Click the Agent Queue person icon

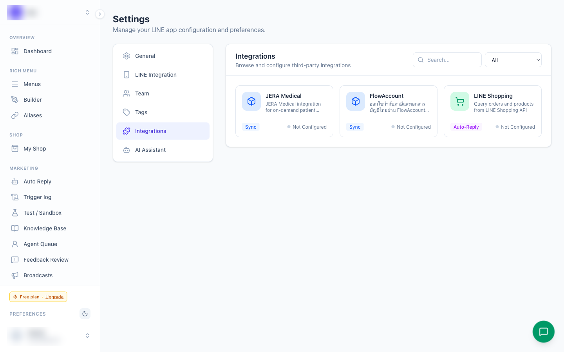click(15, 244)
